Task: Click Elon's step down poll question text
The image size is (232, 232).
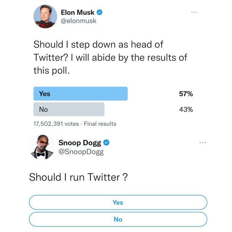Action: (x=110, y=57)
